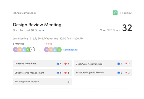Click the JG avatar under 8 Attended
The height and width of the screenshot is (99, 144).
pyautogui.click(x=24, y=50)
